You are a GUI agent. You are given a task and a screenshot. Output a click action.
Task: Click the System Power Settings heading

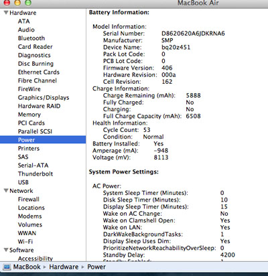(x=124, y=172)
